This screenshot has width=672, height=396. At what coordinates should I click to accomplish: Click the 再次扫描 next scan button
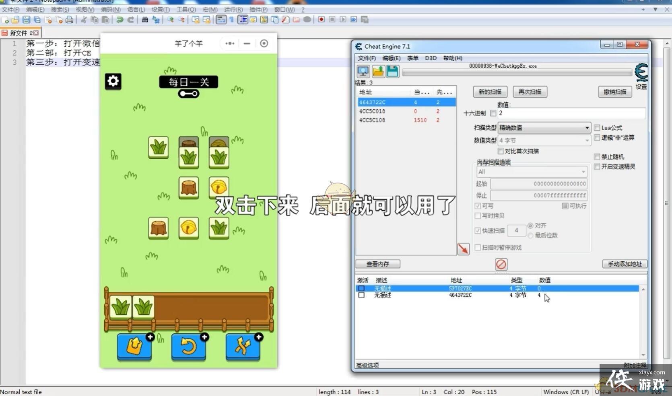530,92
